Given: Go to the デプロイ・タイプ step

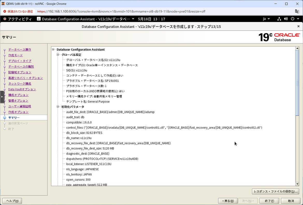Looking at the screenshot, I should pyautogui.click(x=20, y=61).
